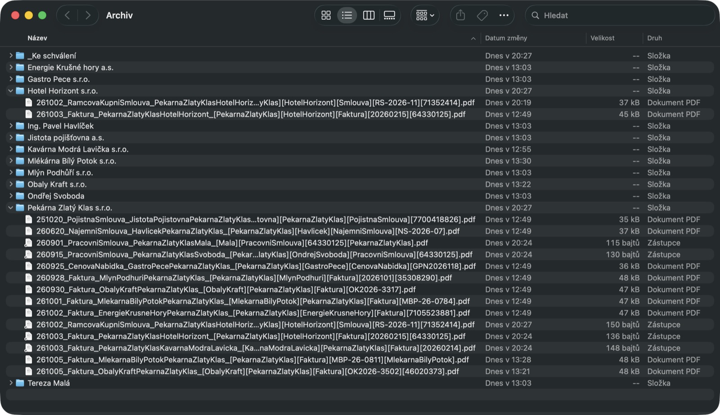Select the 260901_PracovniSmlouva alias file icon

coord(29,243)
